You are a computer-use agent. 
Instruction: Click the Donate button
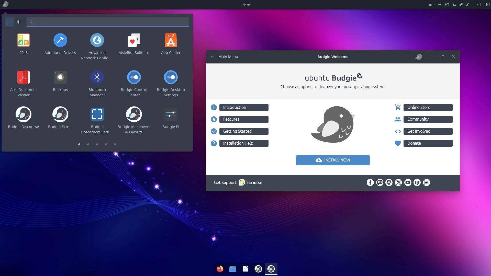coord(428,143)
